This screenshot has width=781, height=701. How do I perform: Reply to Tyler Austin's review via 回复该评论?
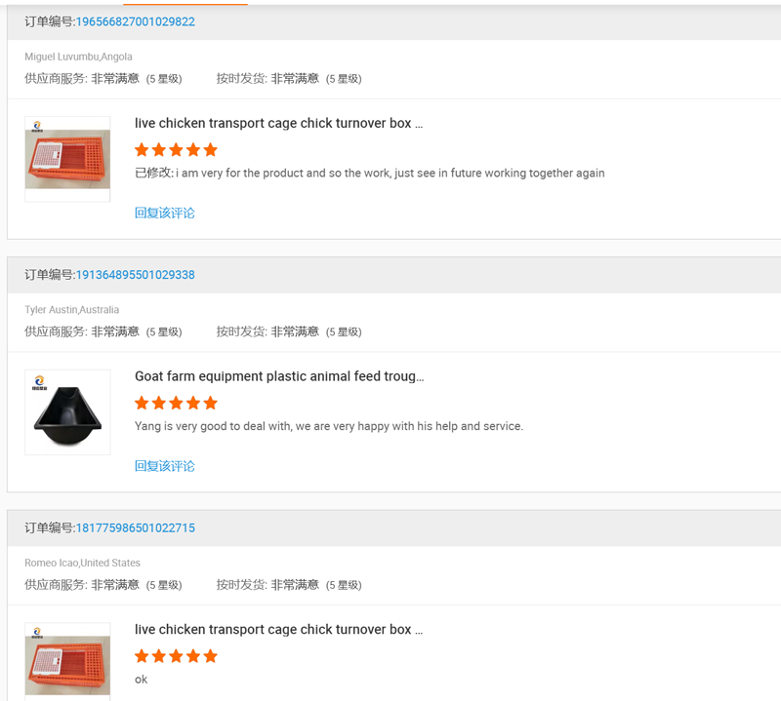click(x=164, y=466)
